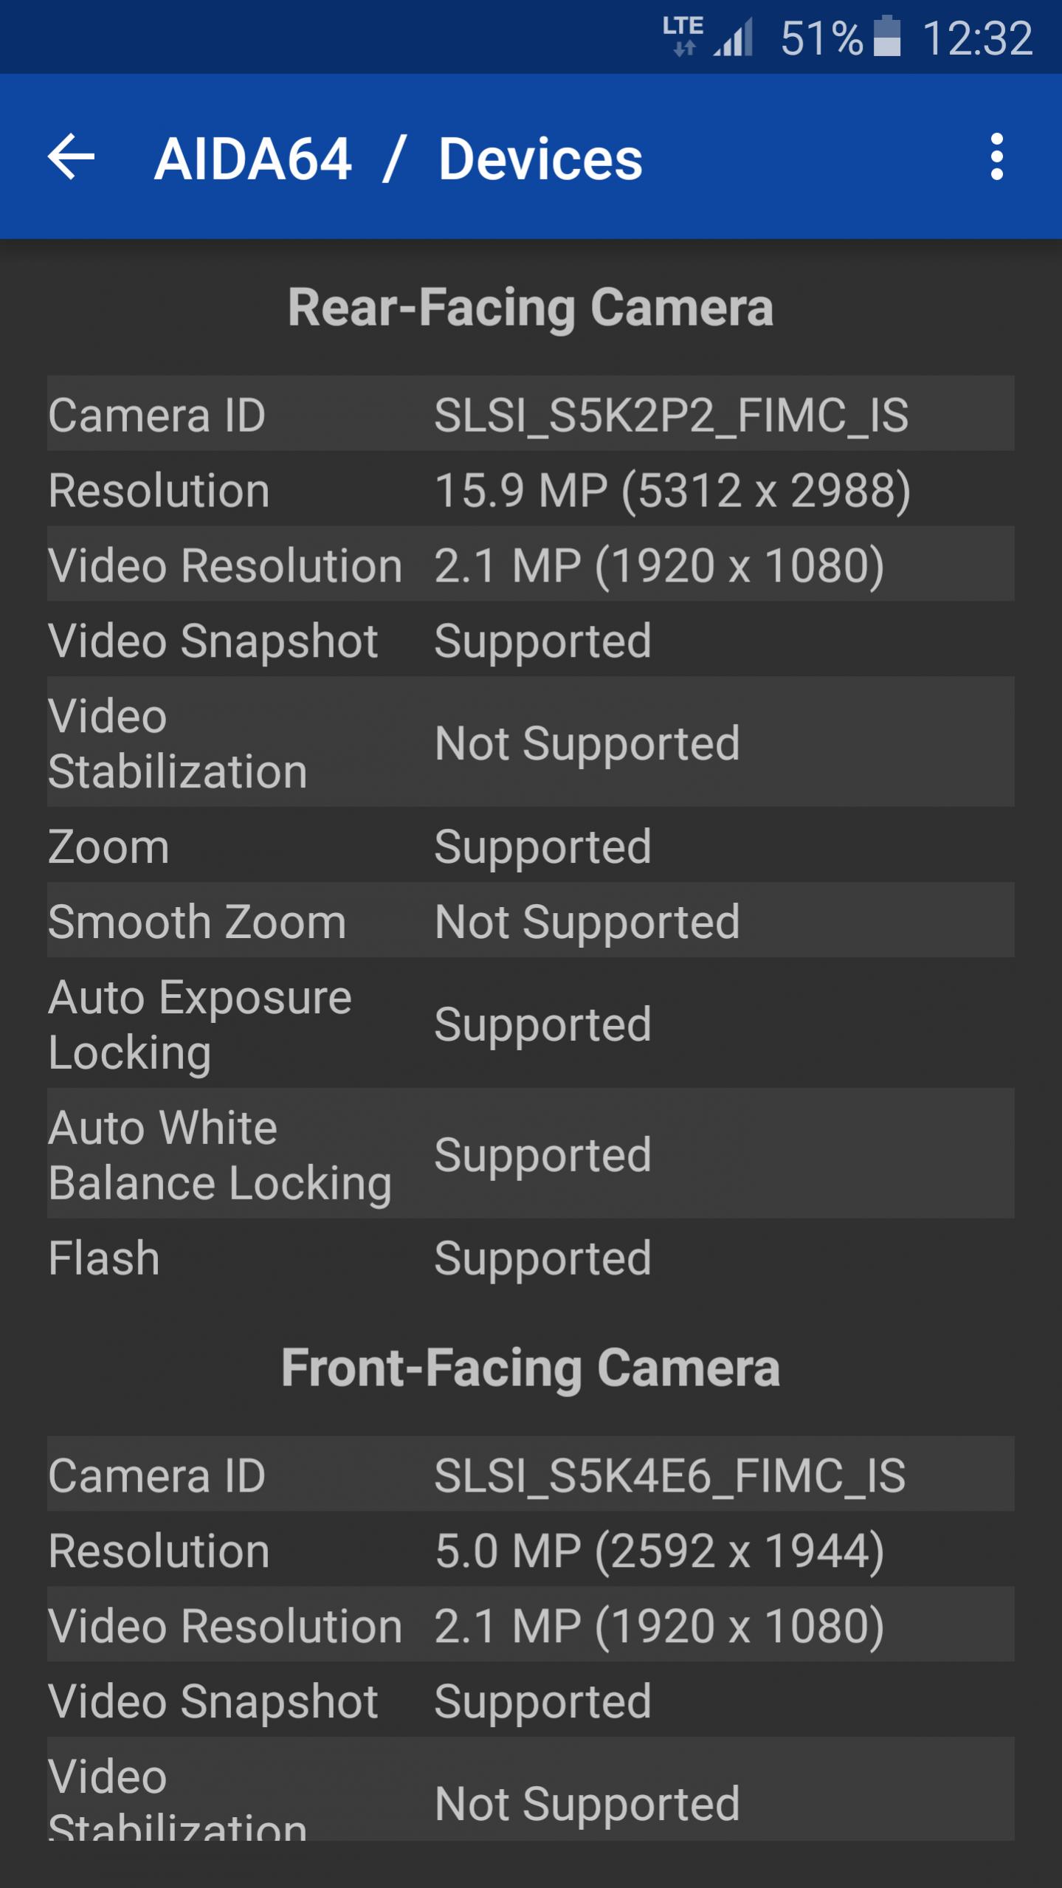Tap the clock showing 12:32
Screen dimensions: 1062x1888
977,38
